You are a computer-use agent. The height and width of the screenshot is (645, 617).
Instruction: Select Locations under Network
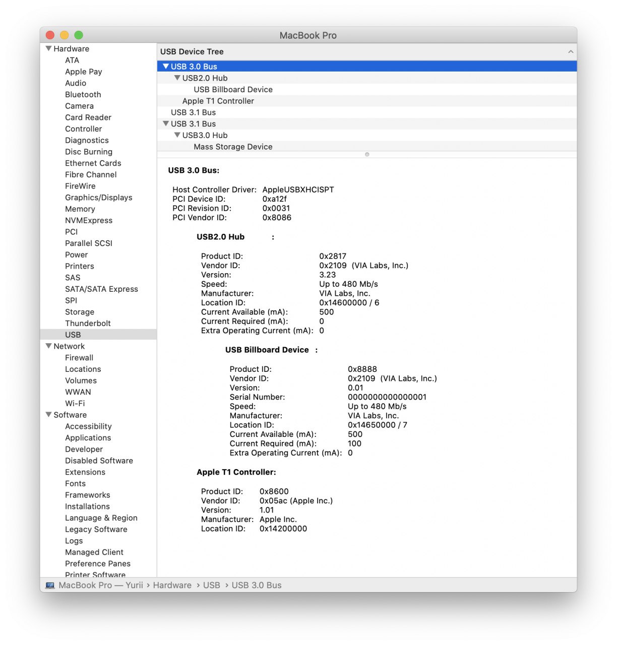83,369
